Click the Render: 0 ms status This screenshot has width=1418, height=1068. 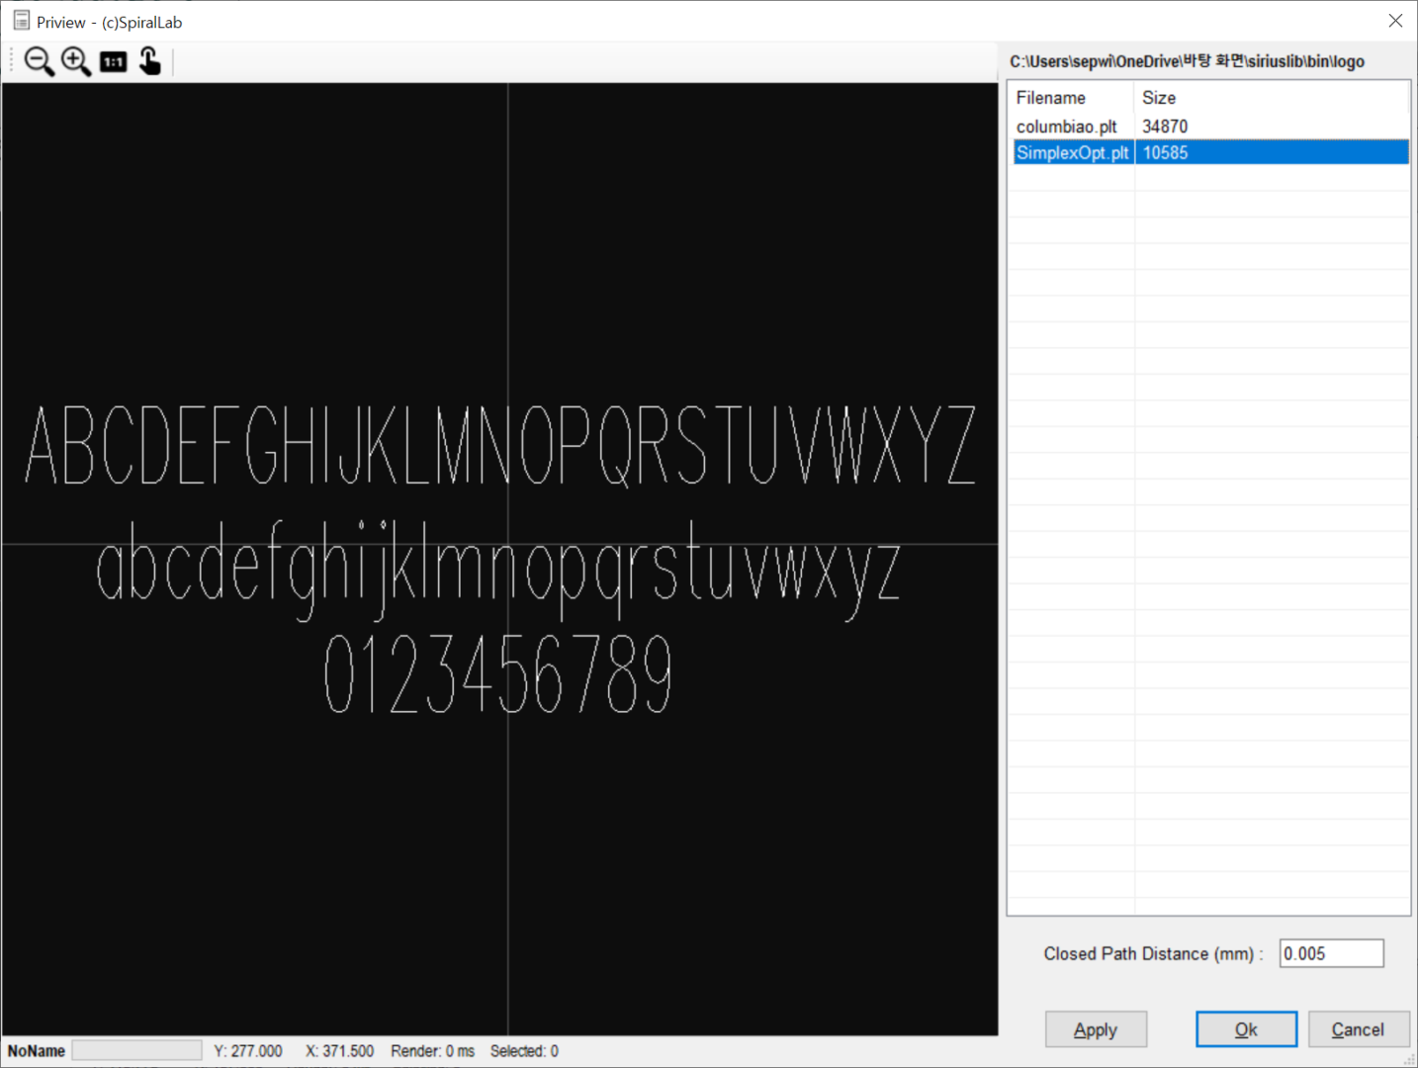click(432, 1051)
